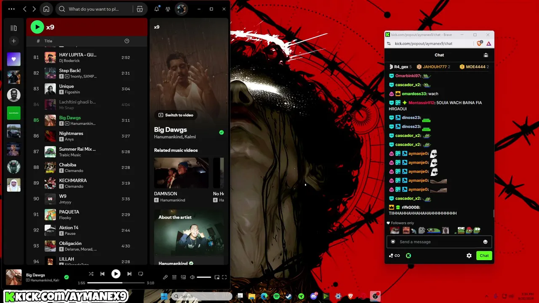The width and height of the screenshot is (539, 303).
Task: Toggle saved checkmark beside Big Dawgs title
Action: [221, 132]
